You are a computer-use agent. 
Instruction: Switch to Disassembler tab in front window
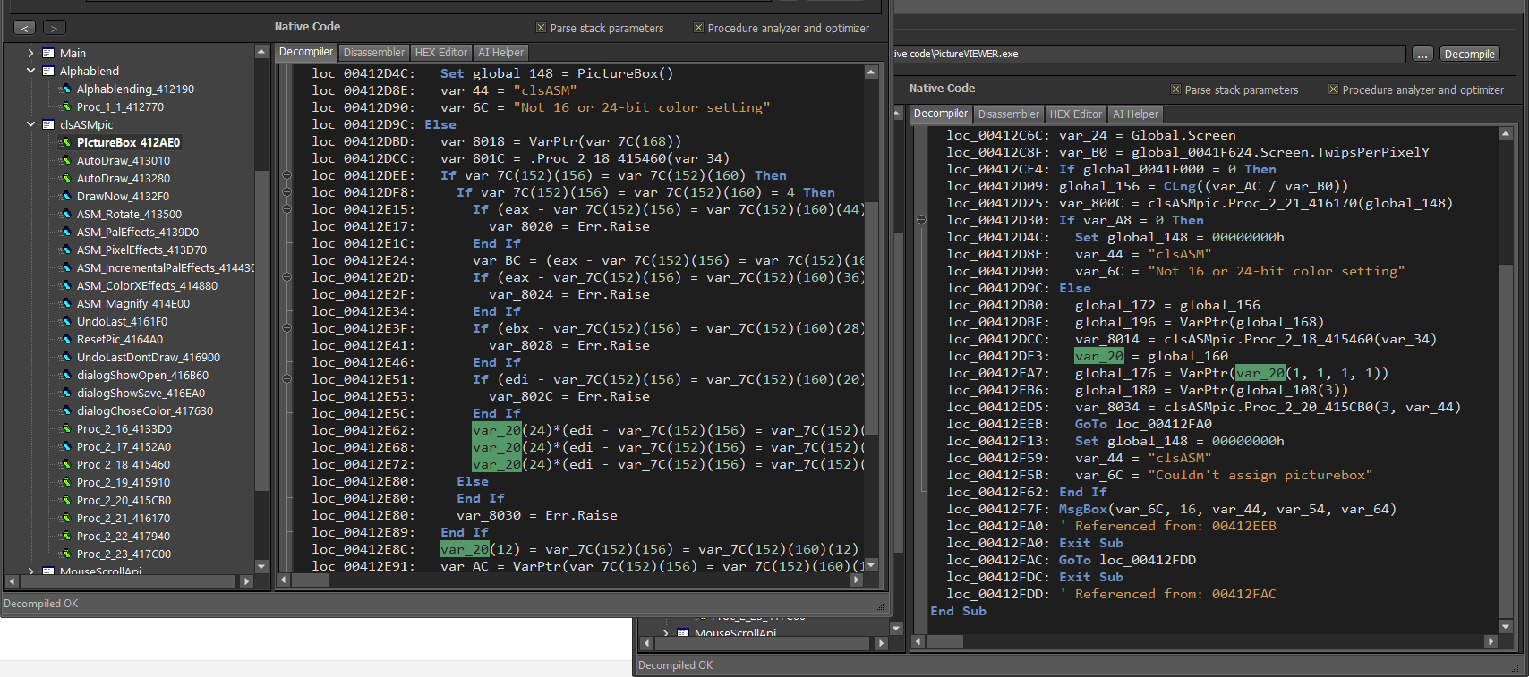click(374, 53)
